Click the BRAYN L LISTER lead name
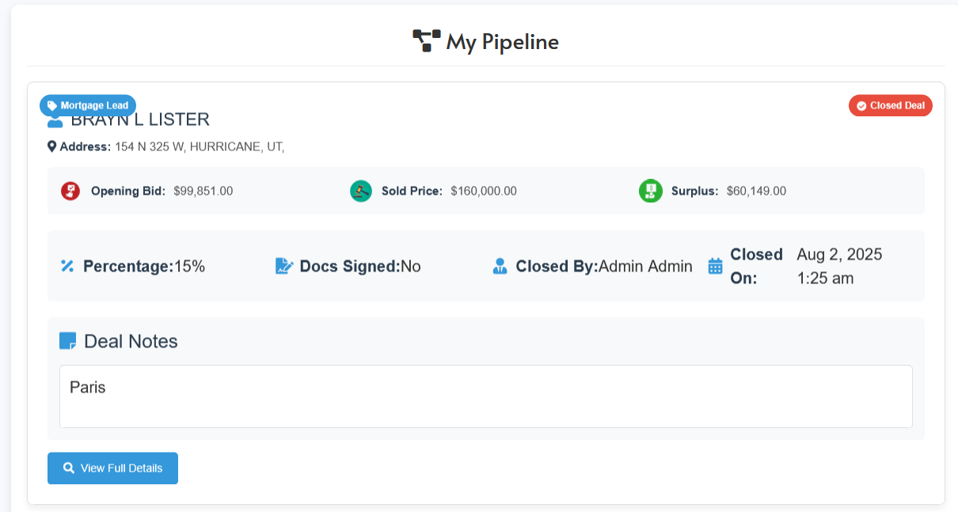Viewport: 958px width, 512px height. pyautogui.click(x=140, y=120)
